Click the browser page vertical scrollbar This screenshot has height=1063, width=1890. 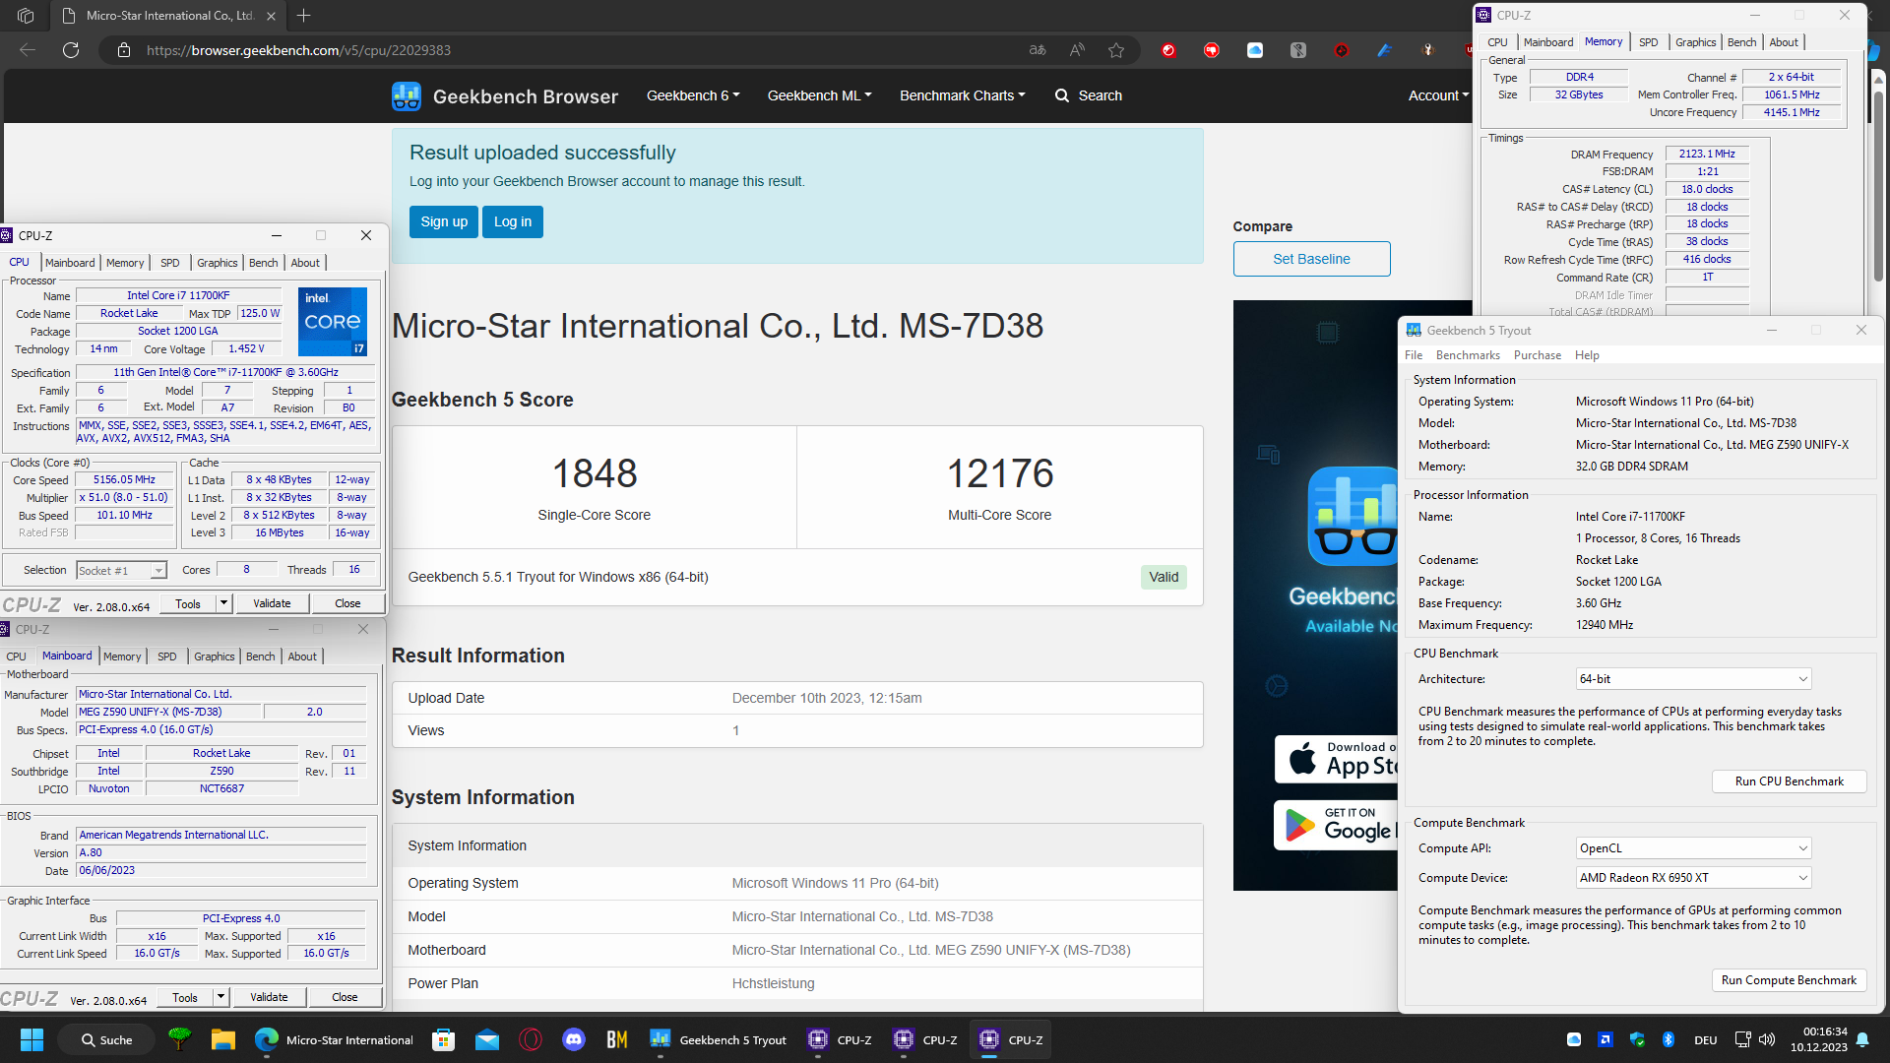(x=1877, y=187)
